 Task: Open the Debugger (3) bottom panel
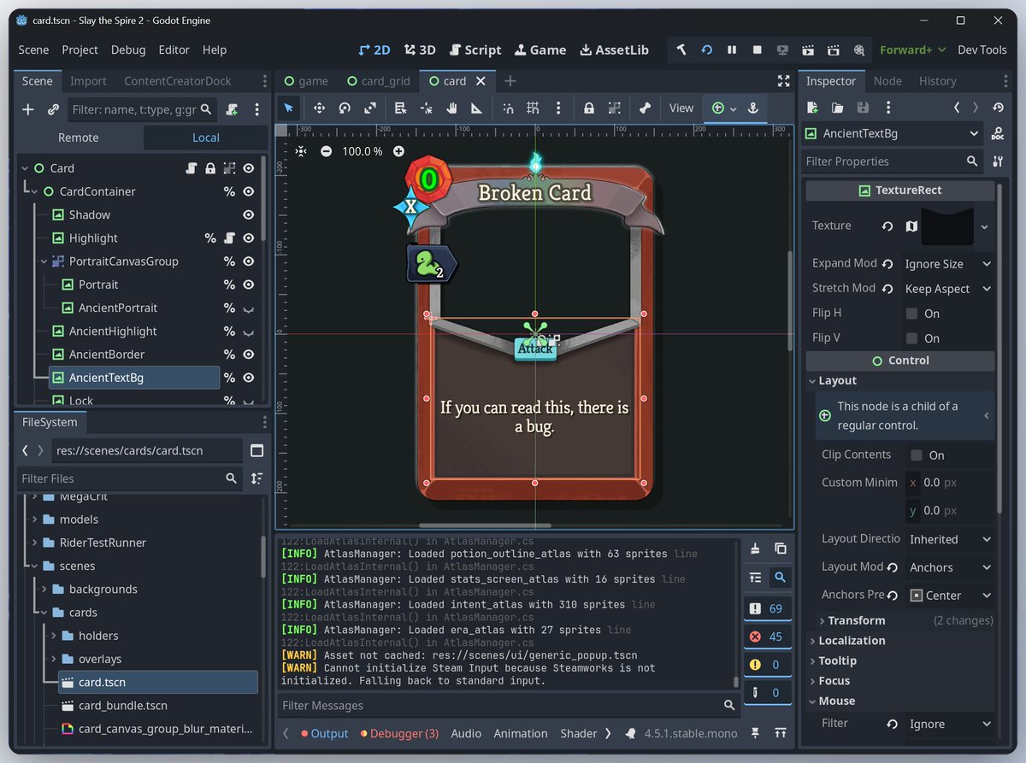(x=399, y=733)
